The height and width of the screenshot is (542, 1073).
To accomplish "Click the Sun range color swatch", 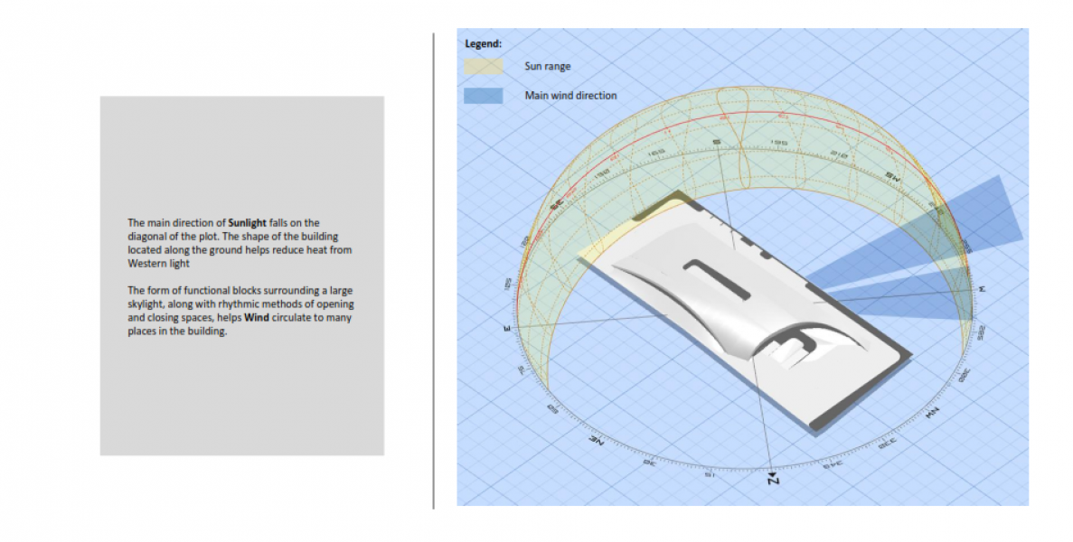I will (x=484, y=67).
